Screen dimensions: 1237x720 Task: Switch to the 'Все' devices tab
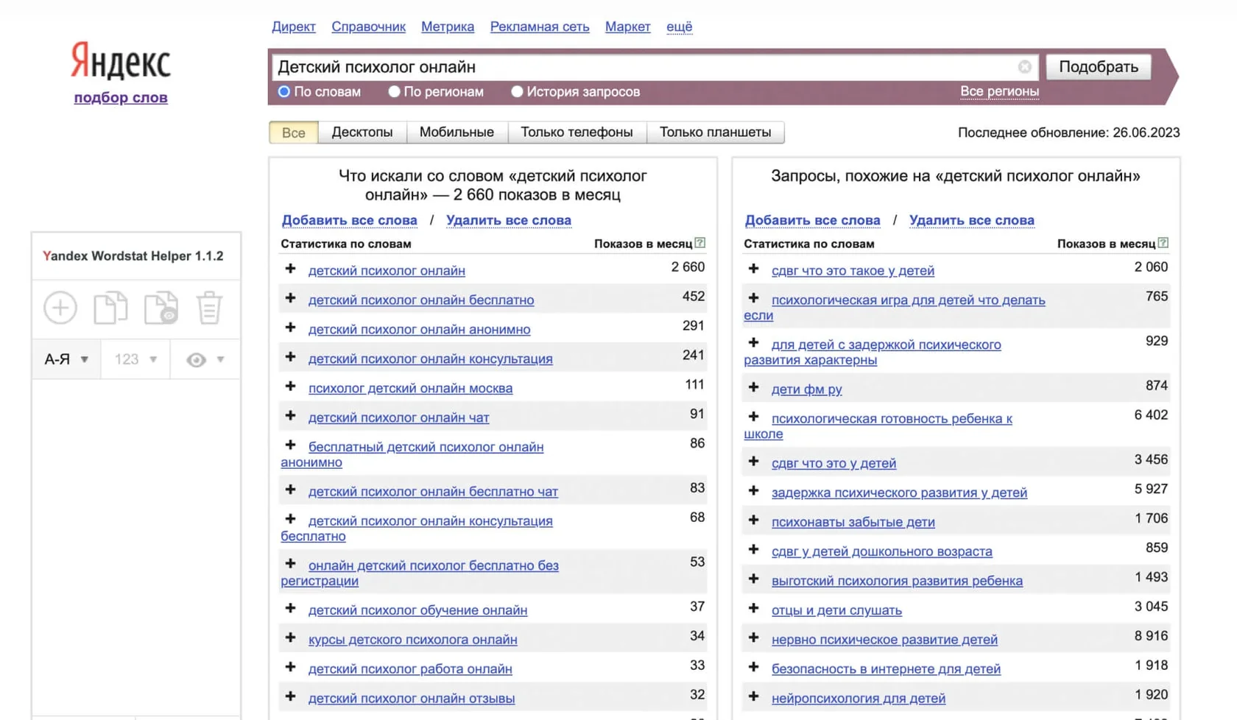tap(294, 133)
